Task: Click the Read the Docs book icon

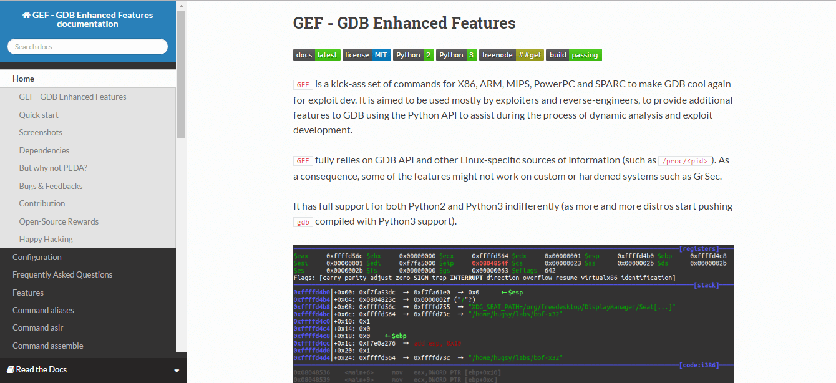Action: (11, 369)
